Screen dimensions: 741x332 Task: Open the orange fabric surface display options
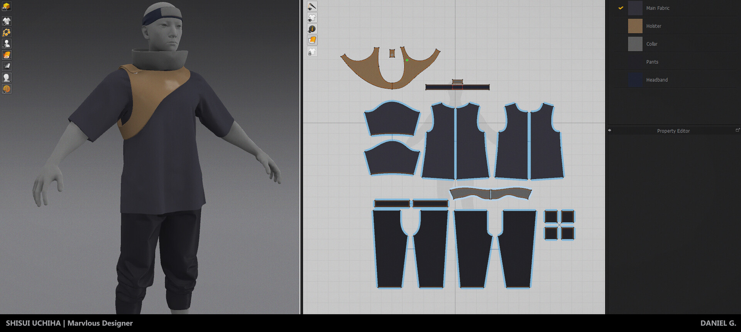(x=7, y=55)
